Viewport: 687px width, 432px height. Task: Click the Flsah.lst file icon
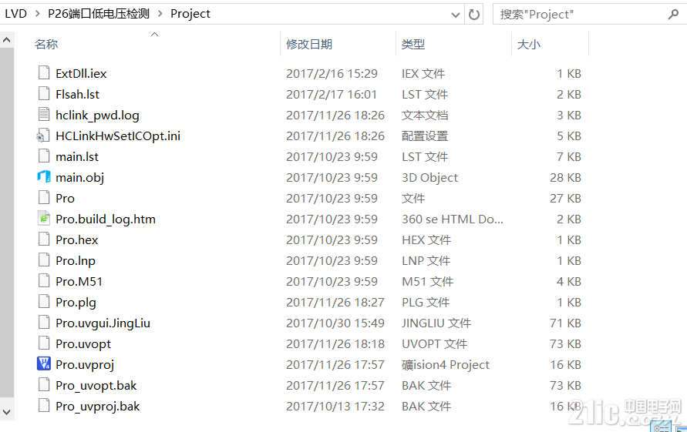tap(44, 94)
